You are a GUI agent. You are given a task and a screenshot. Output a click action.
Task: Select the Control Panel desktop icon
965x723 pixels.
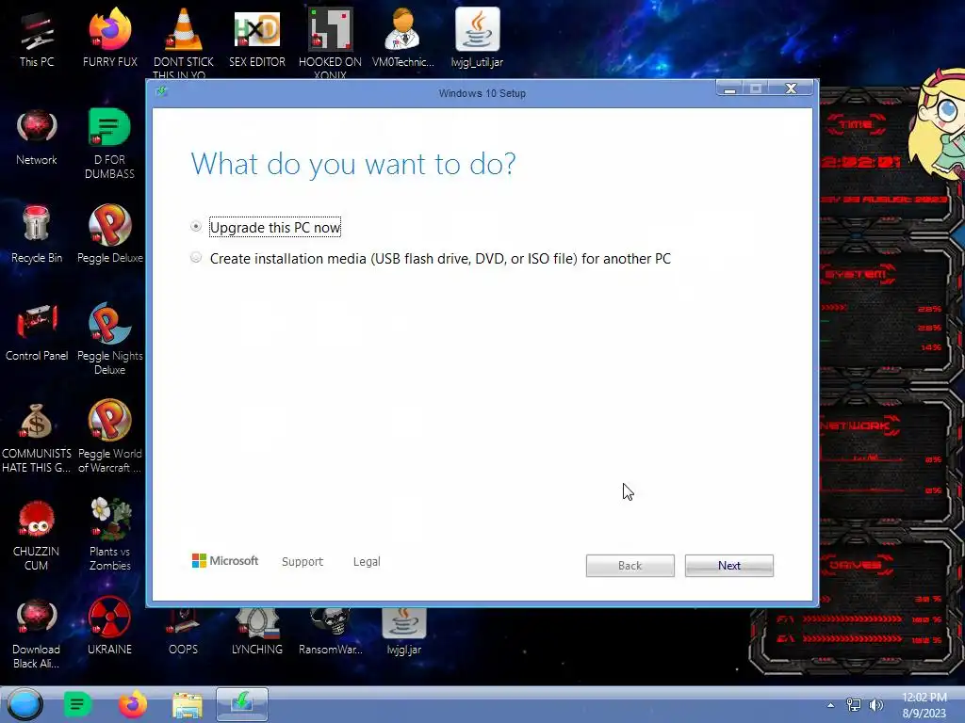pyautogui.click(x=37, y=332)
